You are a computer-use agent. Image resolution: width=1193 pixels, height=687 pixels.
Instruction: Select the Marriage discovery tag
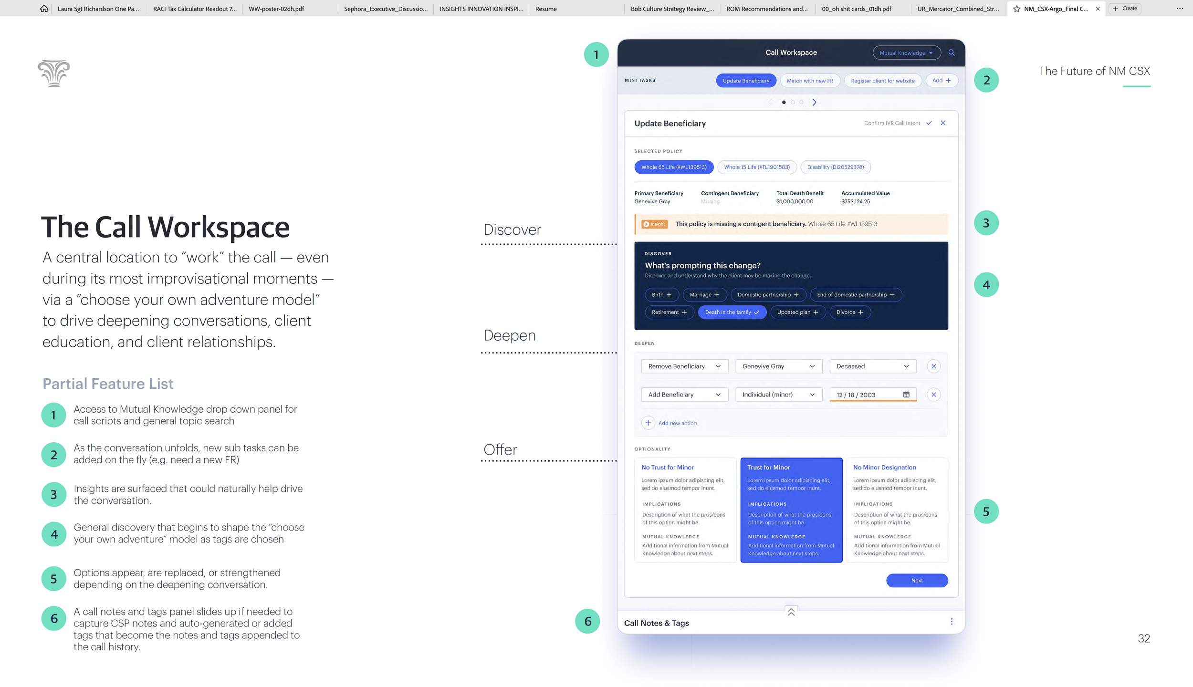(x=704, y=295)
